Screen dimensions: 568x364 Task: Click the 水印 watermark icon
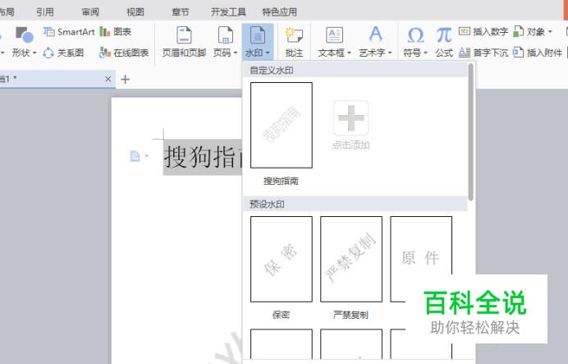pyautogui.click(x=258, y=35)
